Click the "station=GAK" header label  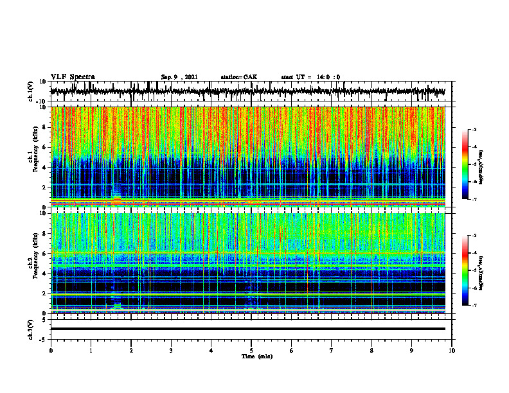point(239,77)
